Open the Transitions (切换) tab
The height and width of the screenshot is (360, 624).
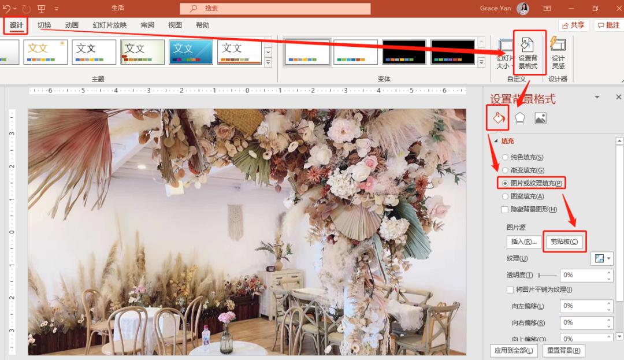click(44, 25)
